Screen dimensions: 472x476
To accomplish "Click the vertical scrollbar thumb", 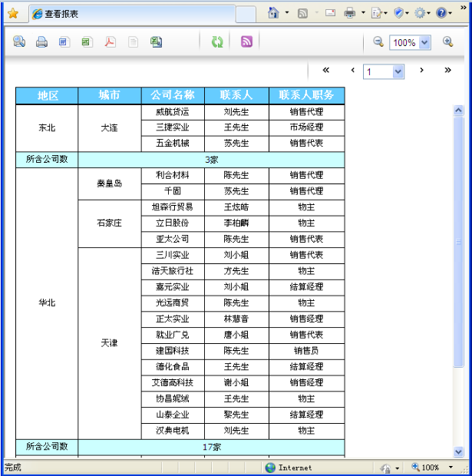I will point(458,242).
